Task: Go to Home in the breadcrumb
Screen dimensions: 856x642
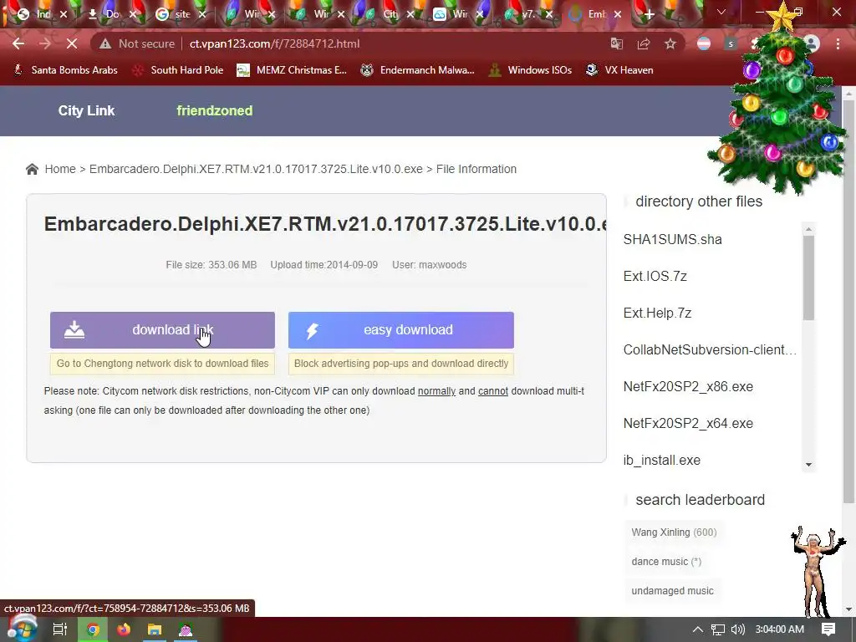Action: pyautogui.click(x=60, y=169)
